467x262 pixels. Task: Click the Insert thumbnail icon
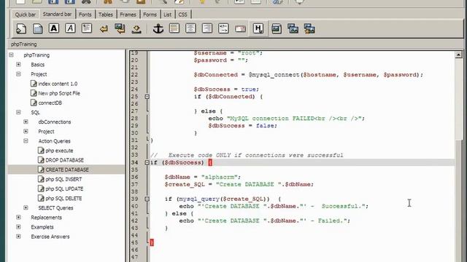point(293,29)
